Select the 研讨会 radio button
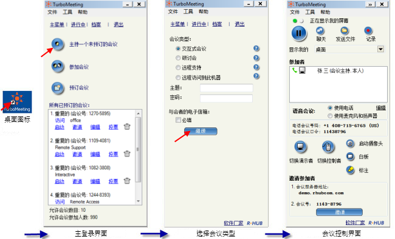The height and width of the screenshot is (239, 395). coord(178,58)
